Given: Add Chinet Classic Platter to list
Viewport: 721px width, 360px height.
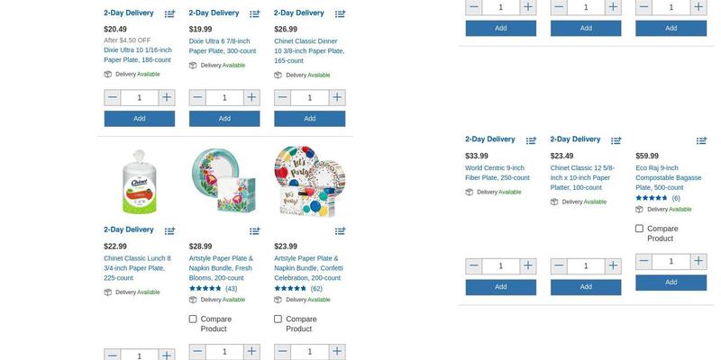Looking at the screenshot, I should (x=616, y=140).
